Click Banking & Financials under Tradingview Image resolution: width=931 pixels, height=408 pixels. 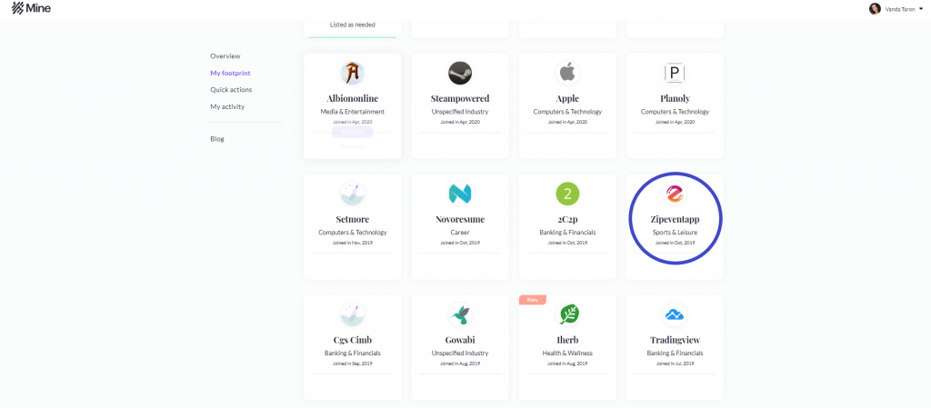tap(676, 353)
